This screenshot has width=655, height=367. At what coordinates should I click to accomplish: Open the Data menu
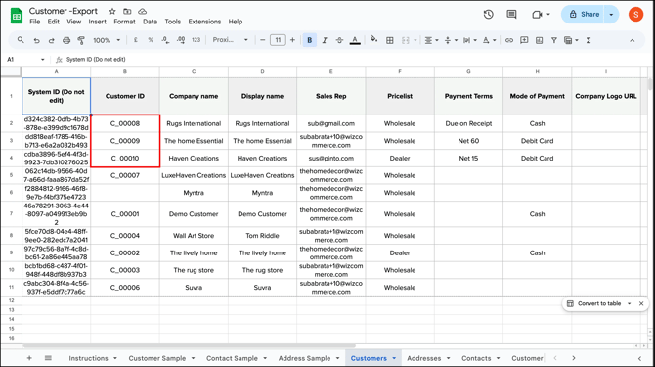pos(150,22)
